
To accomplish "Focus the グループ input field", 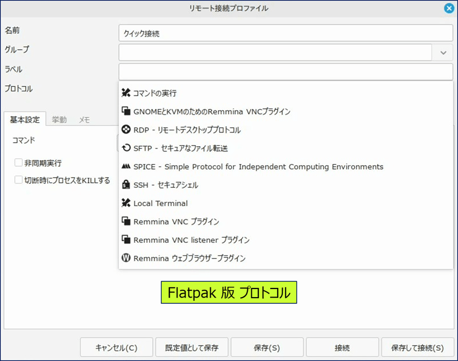I will click(x=275, y=53).
